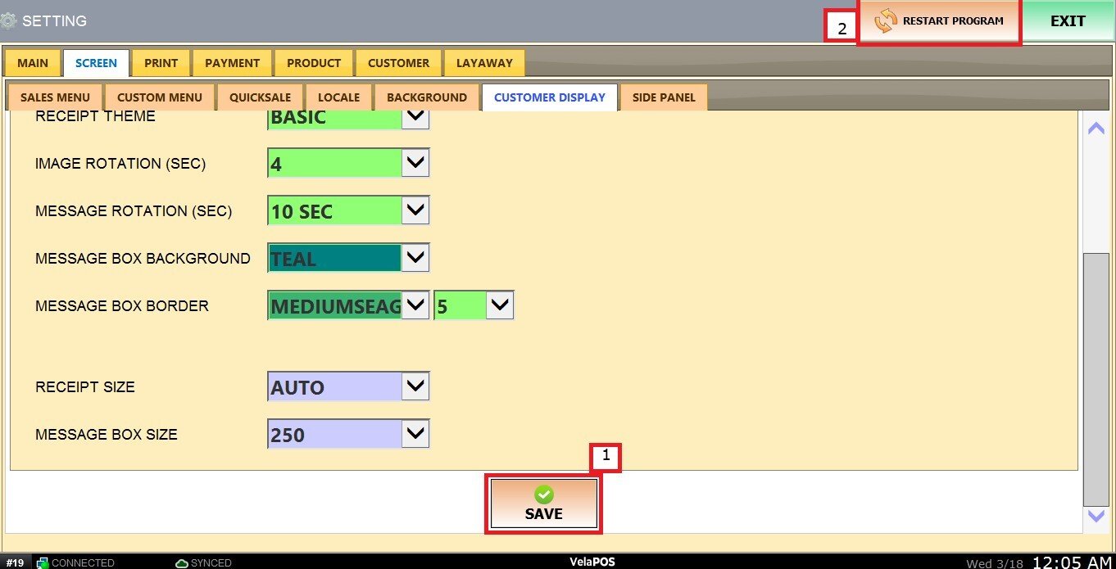The height and width of the screenshot is (569, 1116).
Task: Click the Connected network status icon
Action: (42, 562)
